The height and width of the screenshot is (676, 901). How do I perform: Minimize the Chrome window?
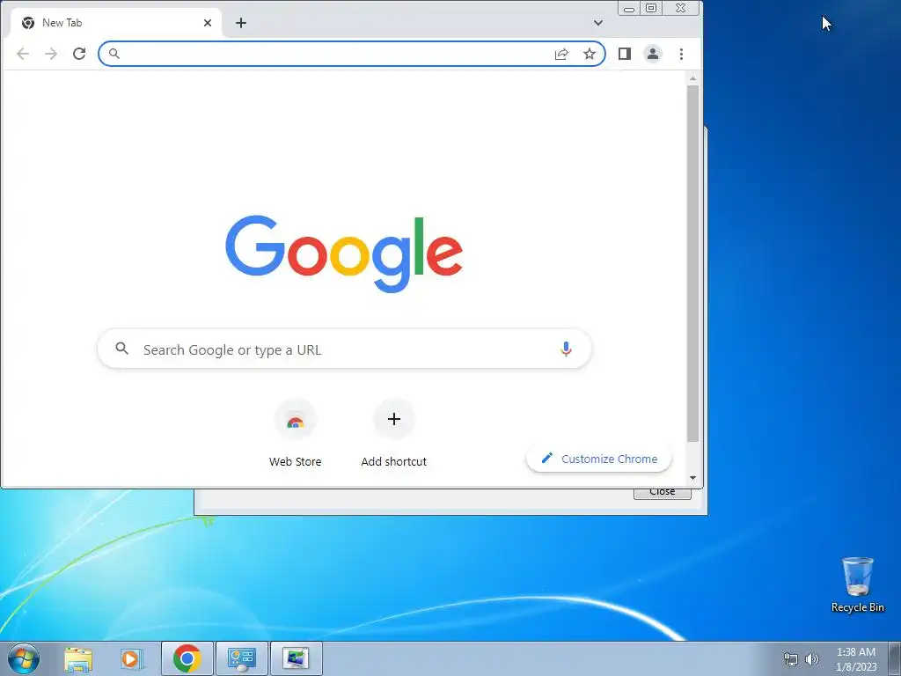(629, 8)
